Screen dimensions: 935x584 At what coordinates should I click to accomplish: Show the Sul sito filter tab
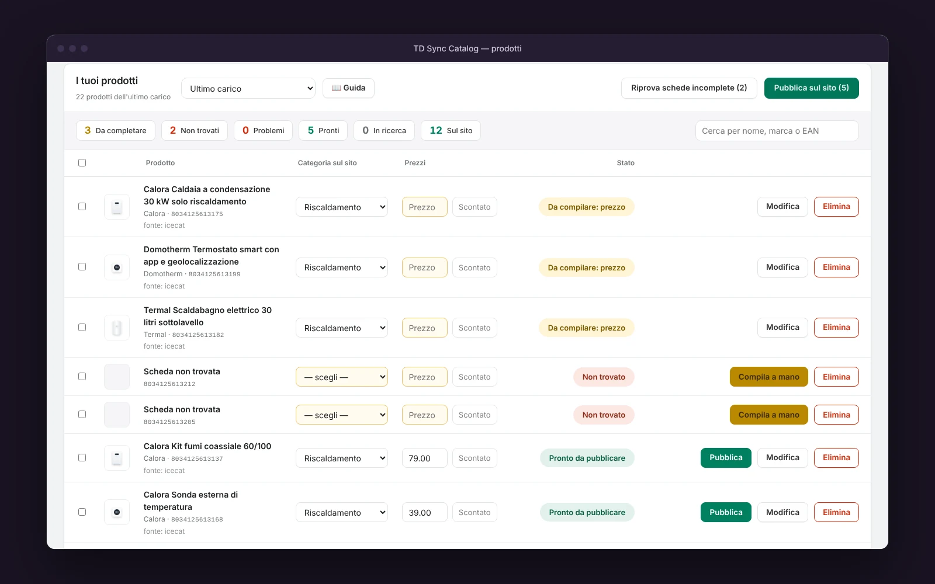451,130
